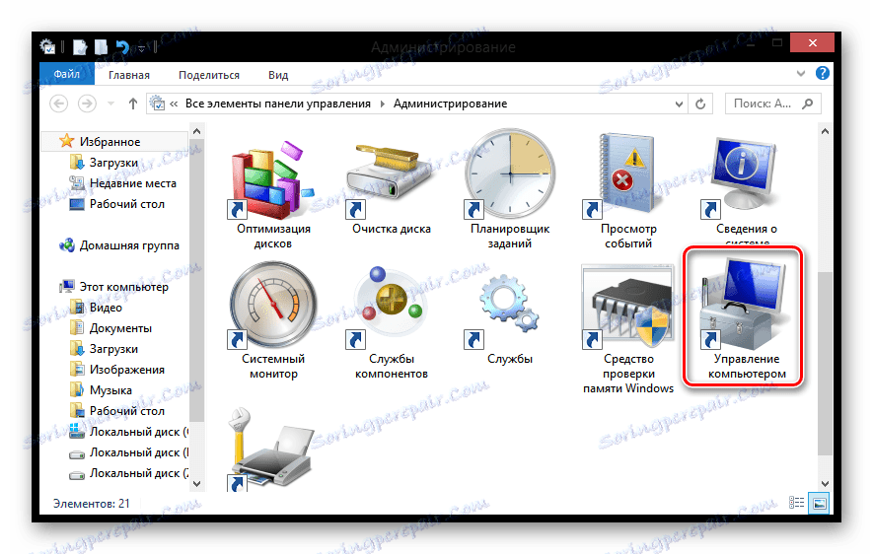This screenshot has width=873, height=554.
Task: Select Изображения folder in navigation pane
Action: click(126, 370)
